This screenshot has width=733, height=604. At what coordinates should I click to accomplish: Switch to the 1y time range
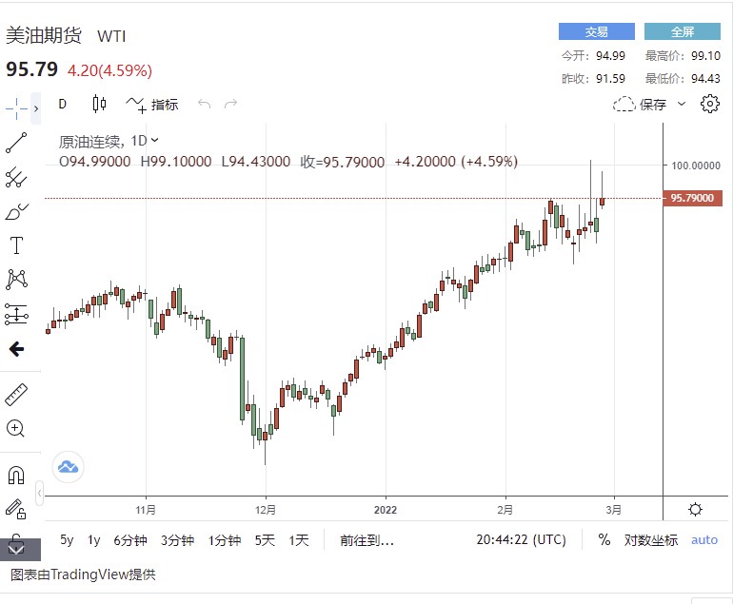[x=93, y=539]
